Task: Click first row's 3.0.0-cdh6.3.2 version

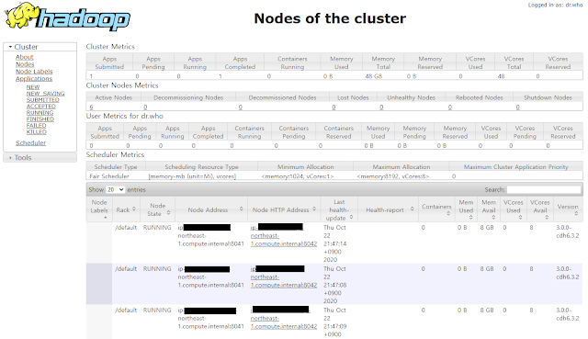Action: tap(568, 232)
